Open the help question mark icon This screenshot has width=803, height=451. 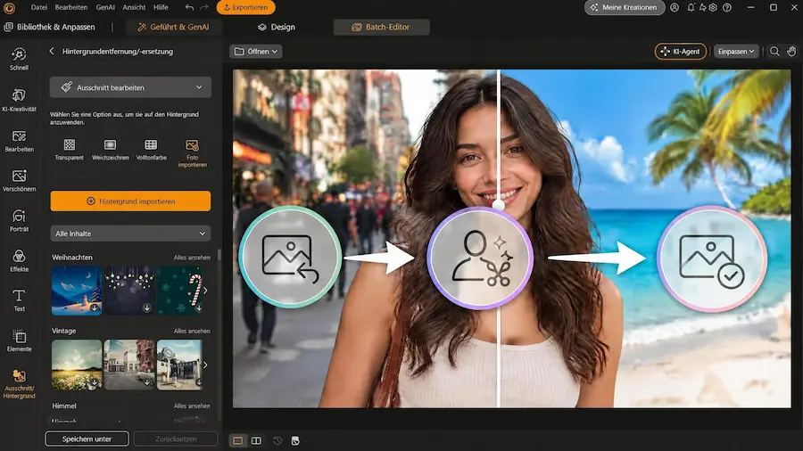pos(726,7)
